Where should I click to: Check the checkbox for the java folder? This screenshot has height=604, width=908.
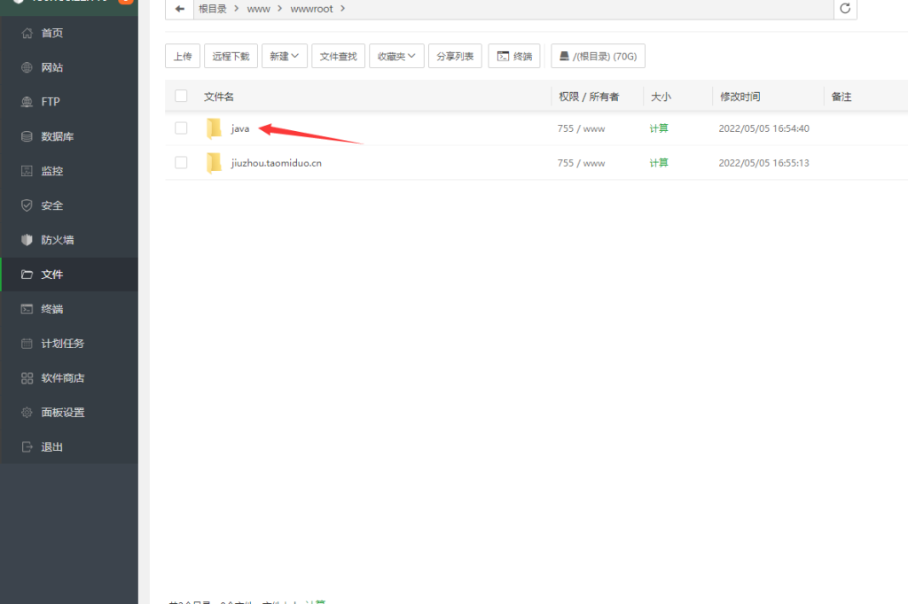tap(181, 128)
